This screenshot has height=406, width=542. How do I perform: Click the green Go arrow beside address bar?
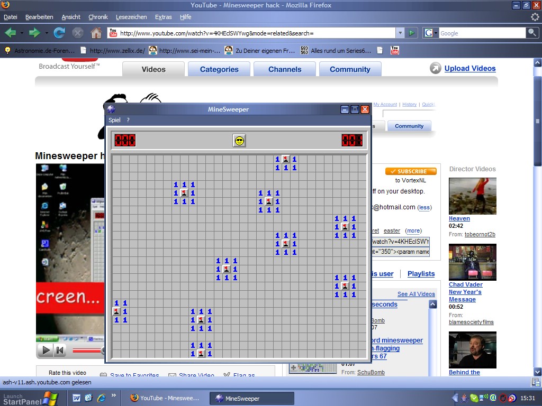(x=412, y=33)
